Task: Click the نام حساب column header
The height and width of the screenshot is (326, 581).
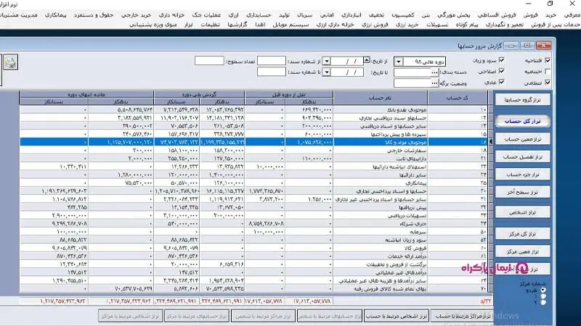Action: coord(381,98)
